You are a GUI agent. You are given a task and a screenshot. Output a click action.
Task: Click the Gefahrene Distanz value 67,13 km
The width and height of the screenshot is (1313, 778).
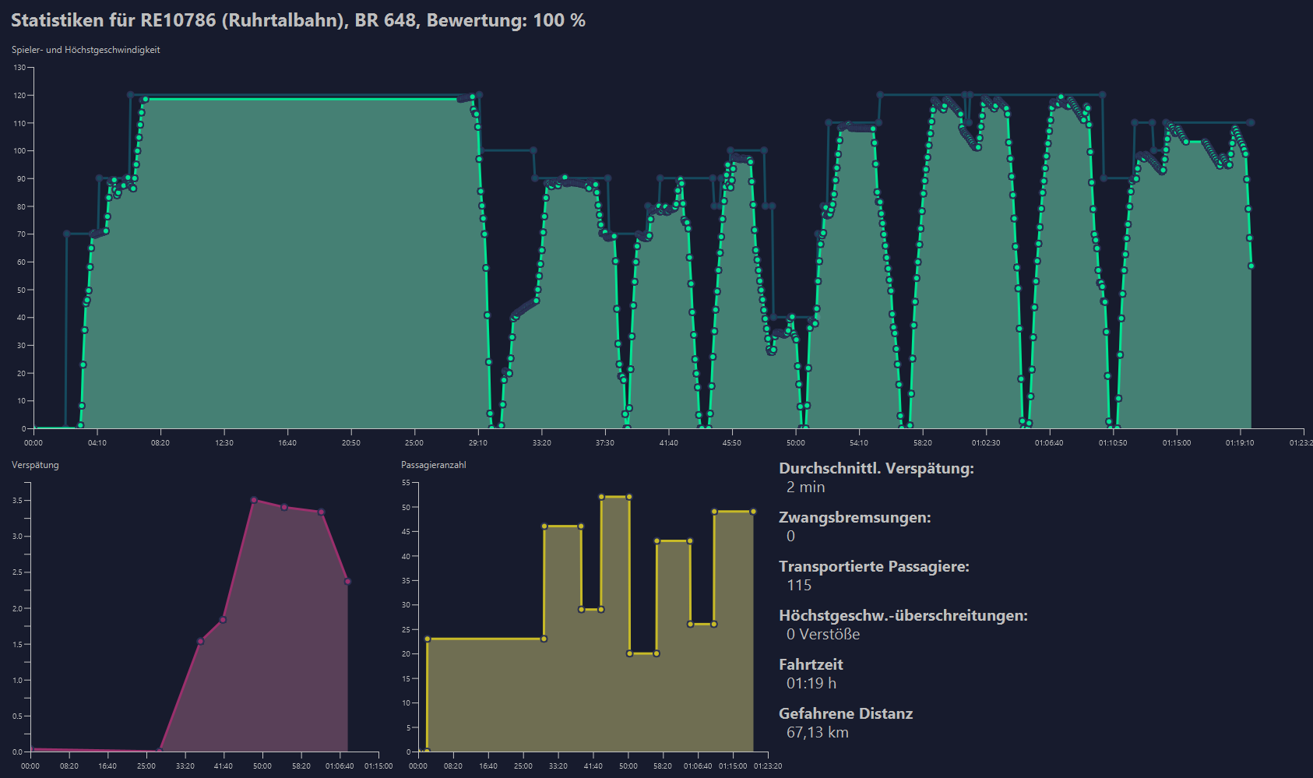coord(818,732)
